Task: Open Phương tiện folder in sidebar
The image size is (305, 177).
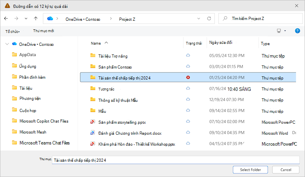Action: coord(30,99)
